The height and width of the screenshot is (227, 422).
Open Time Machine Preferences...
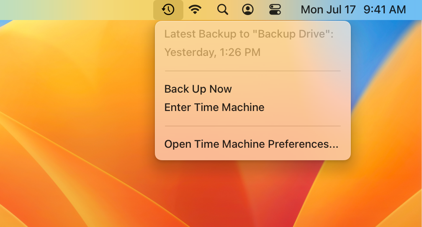[251, 144]
